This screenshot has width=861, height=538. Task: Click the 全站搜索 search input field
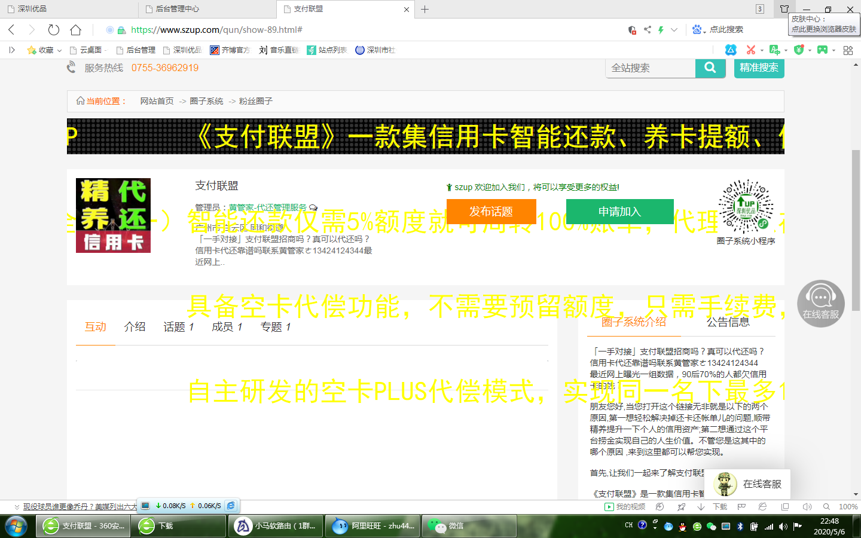(x=651, y=68)
